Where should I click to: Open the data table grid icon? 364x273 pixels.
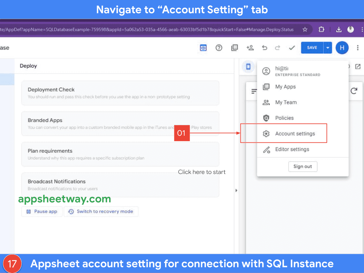coord(235,48)
